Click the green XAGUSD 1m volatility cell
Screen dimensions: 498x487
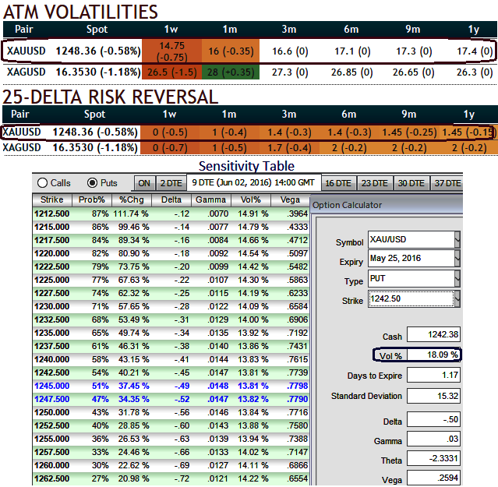[x=231, y=72]
